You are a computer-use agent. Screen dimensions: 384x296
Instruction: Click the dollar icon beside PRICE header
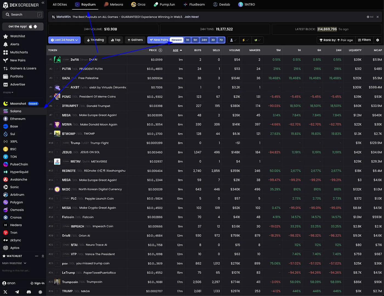[160, 50]
